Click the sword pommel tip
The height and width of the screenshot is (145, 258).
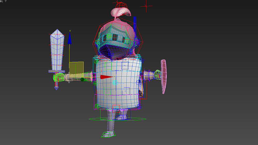56,88
